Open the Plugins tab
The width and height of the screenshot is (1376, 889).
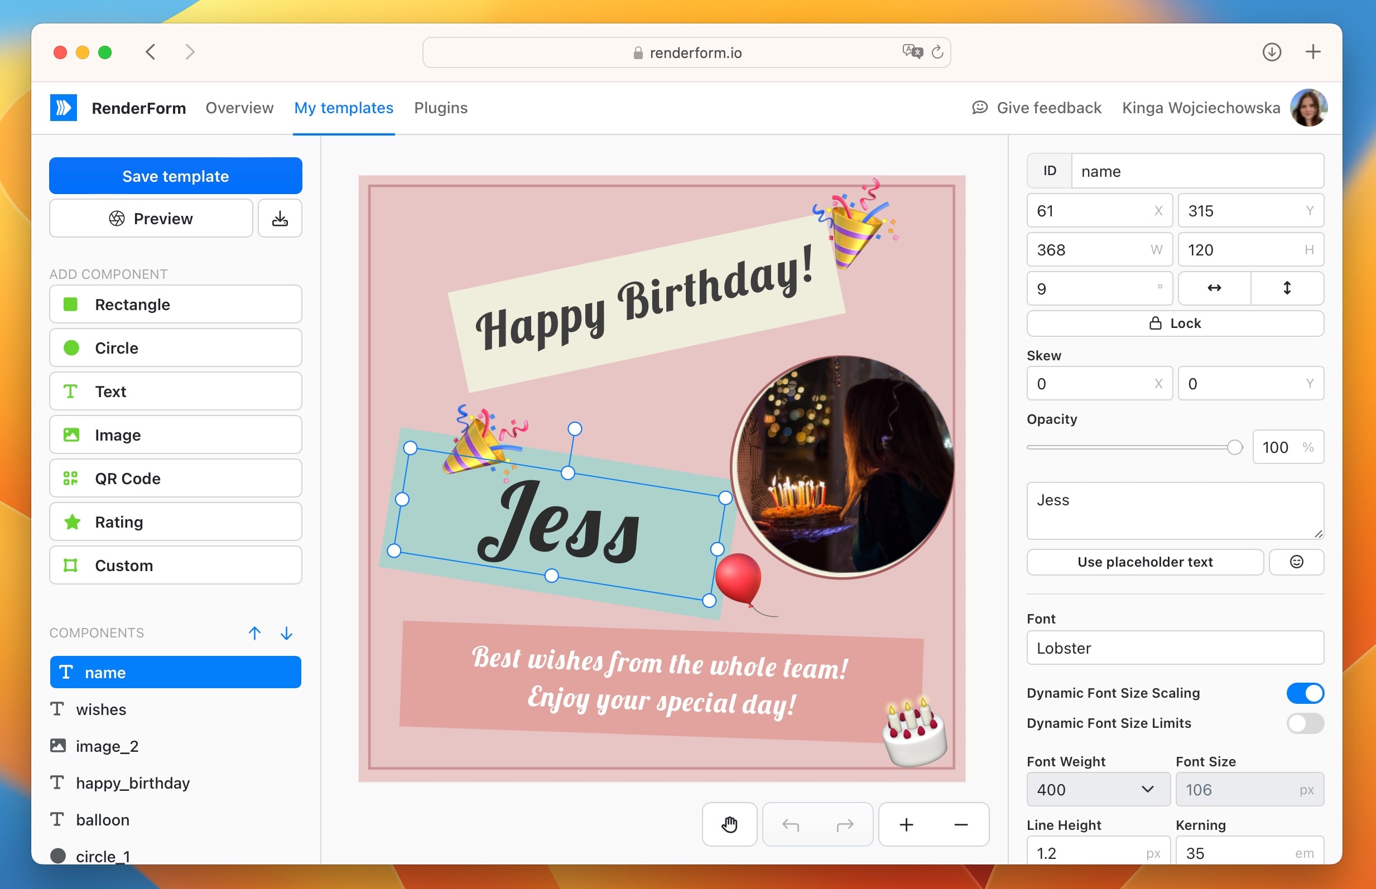click(x=441, y=108)
